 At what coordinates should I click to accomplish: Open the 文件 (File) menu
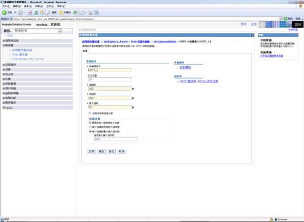tap(5, 6)
